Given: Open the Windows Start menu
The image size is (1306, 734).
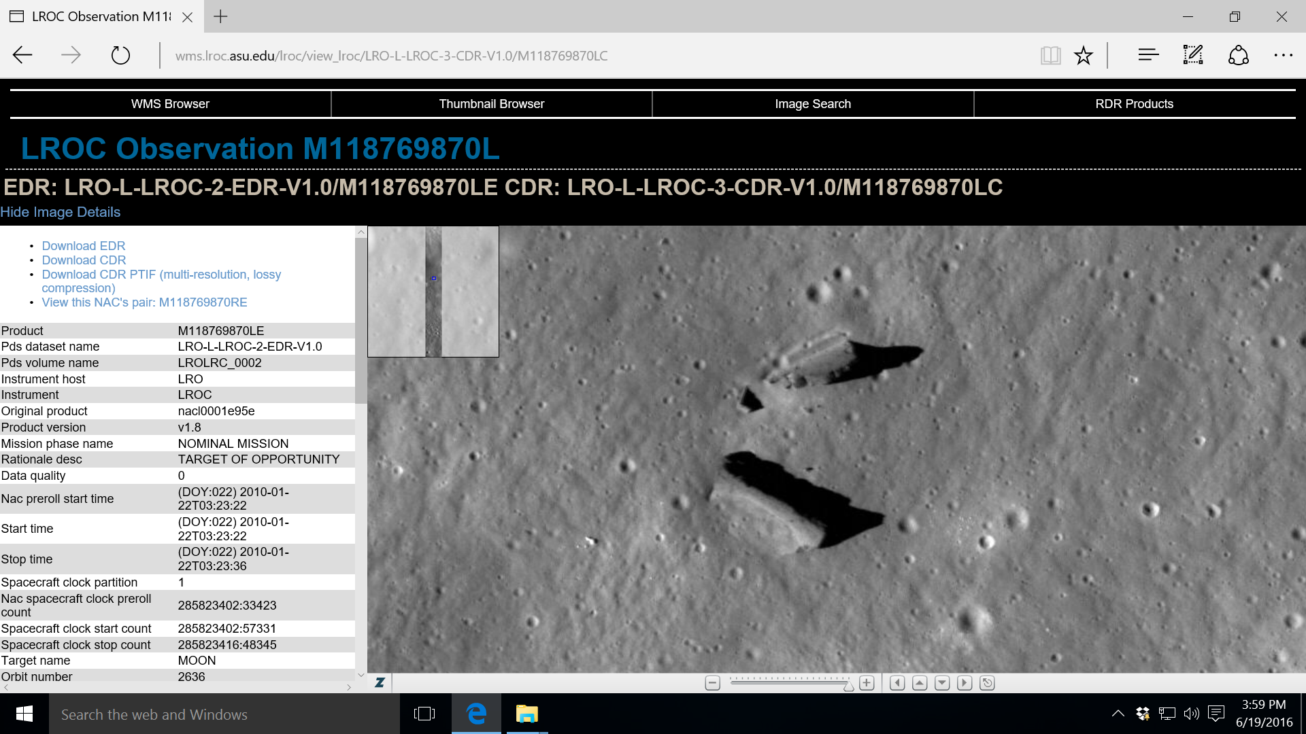Looking at the screenshot, I should click(x=24, y=714).
